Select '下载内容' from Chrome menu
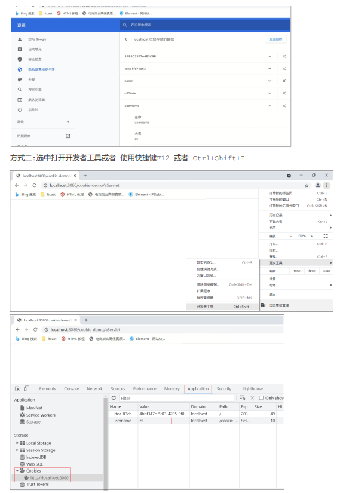This screenshot has width=349, height=493. click(275, 222)
